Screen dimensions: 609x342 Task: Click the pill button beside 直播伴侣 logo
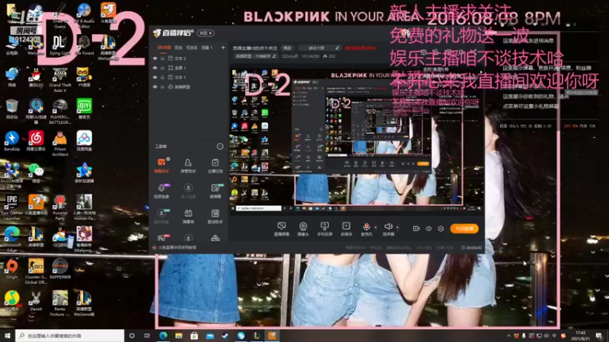coord(206,33)
